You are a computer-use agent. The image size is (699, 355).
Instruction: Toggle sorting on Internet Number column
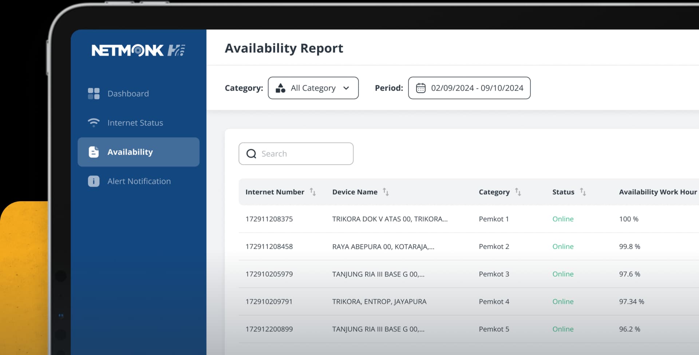(x=313, y=192)
